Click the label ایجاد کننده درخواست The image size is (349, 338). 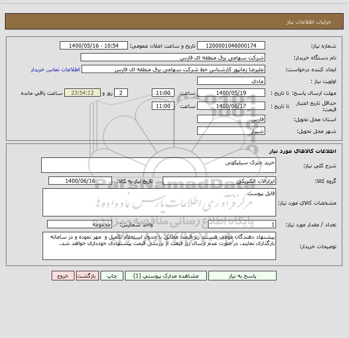tap(311, 70)
